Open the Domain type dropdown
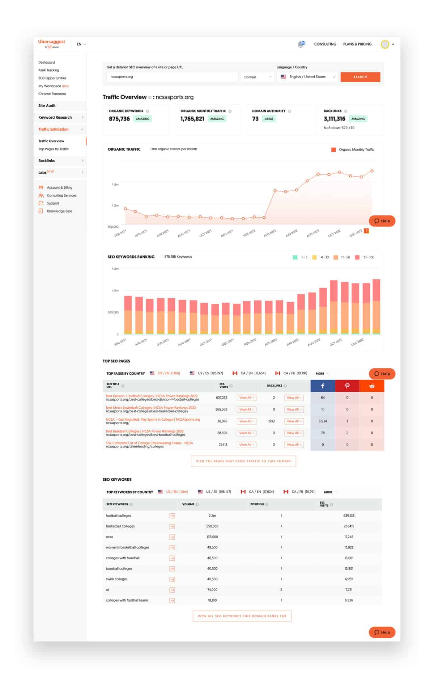Viewport: 434px width, 677px height. [258, 77]
